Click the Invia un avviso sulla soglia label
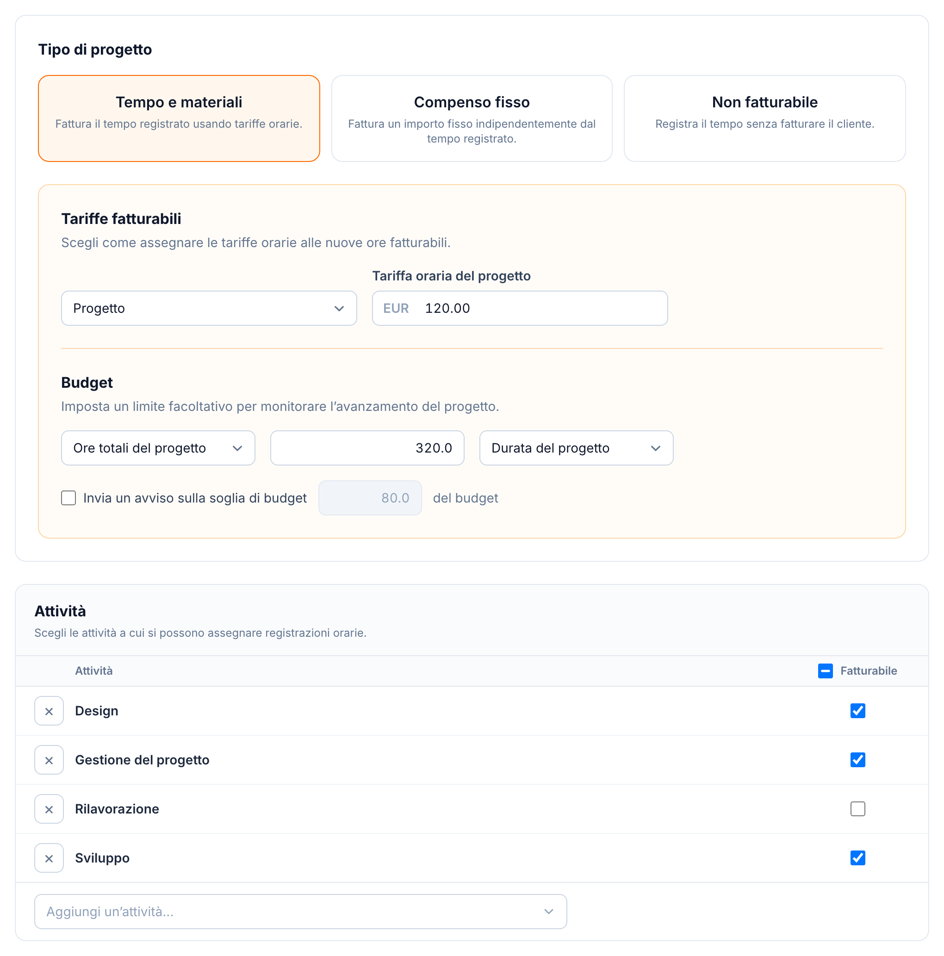This screenshot has width=944, height=956. [x=195, y=498]
